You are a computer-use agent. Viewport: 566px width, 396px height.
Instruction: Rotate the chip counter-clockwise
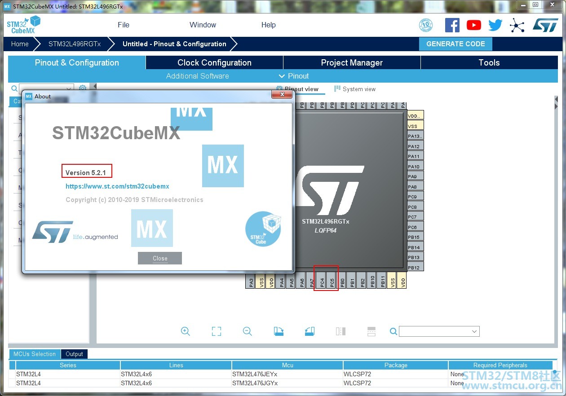[310, 331]
